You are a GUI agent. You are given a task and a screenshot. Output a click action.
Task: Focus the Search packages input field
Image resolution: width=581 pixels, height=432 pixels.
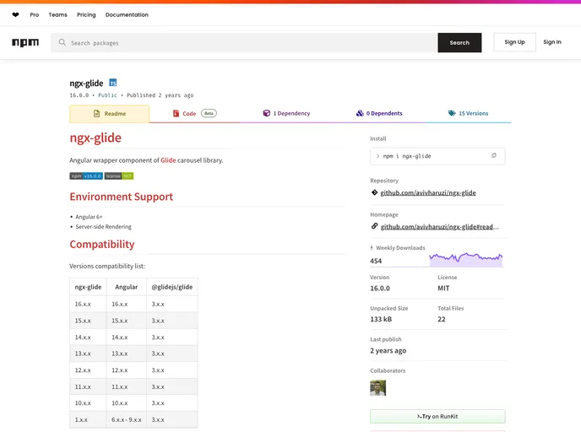click(245, 42)
